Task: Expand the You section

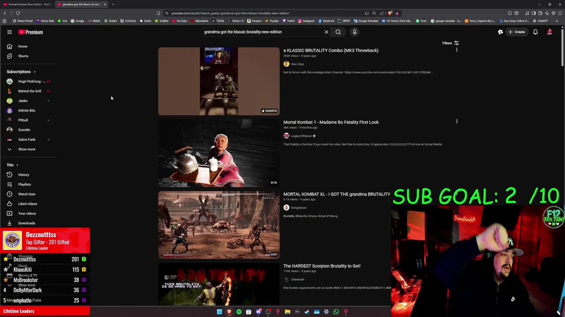Action: tap(12, 165)
